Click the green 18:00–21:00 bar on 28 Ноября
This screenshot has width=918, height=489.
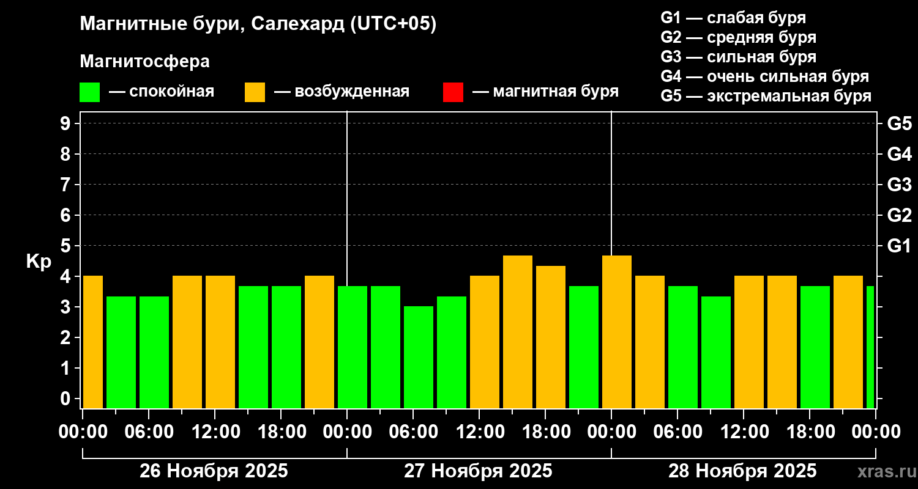815,347
